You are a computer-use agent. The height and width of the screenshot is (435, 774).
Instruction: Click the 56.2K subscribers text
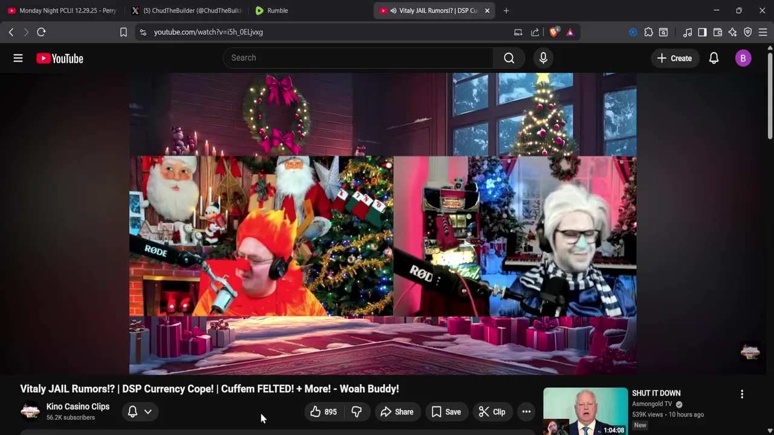[71, 417]
